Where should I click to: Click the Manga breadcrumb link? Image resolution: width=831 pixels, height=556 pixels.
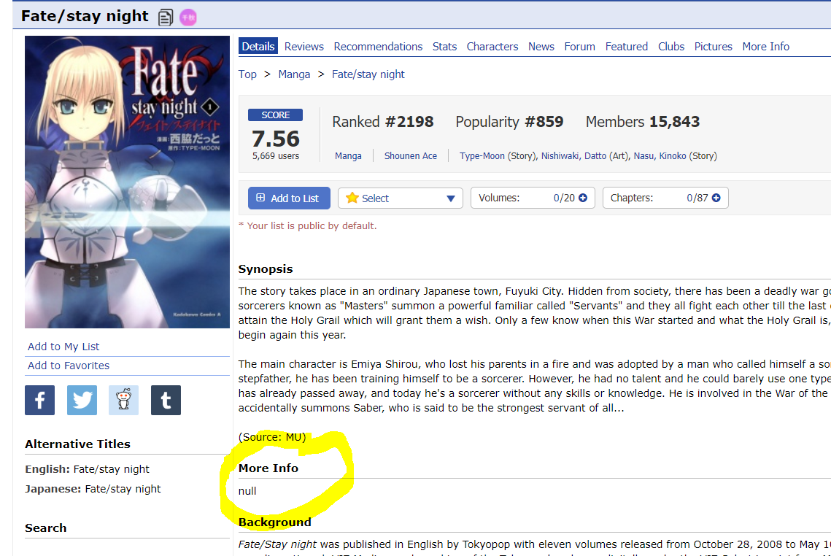click(294, 74)
